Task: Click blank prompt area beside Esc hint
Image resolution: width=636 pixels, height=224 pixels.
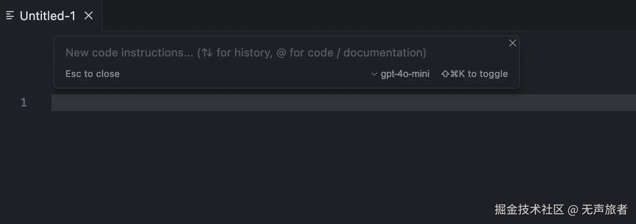Action: pyautogui.click(x=243, y=74)
